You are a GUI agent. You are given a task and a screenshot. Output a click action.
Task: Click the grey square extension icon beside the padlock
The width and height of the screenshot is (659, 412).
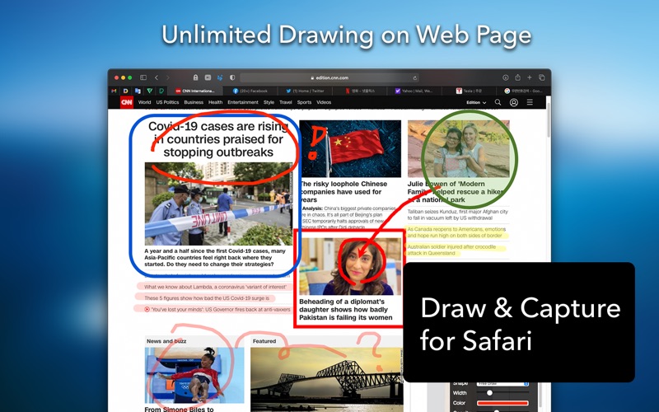208,77
